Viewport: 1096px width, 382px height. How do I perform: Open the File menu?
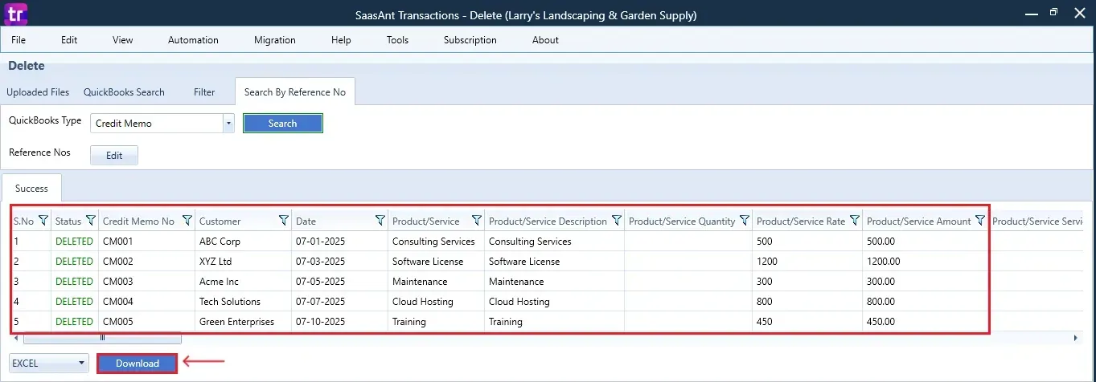(18, 40)
